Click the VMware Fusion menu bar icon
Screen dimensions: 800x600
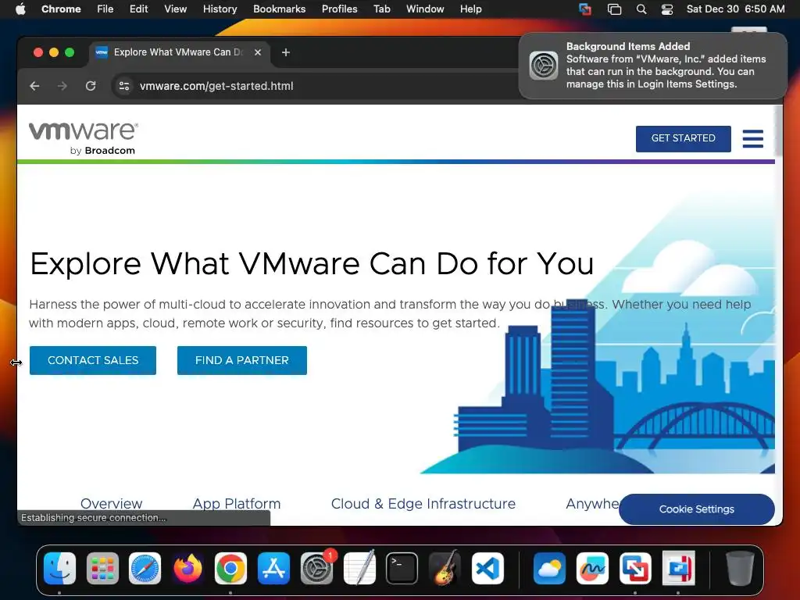tap(585, 9)
